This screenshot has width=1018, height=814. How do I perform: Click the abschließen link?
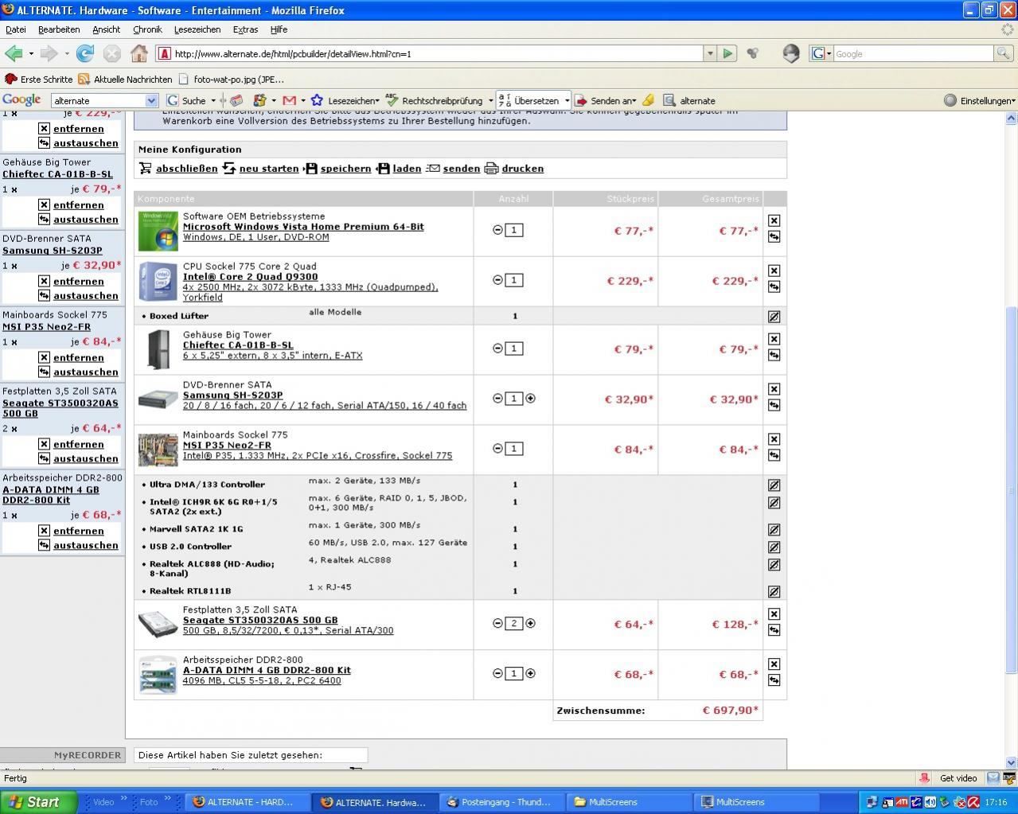186,169
